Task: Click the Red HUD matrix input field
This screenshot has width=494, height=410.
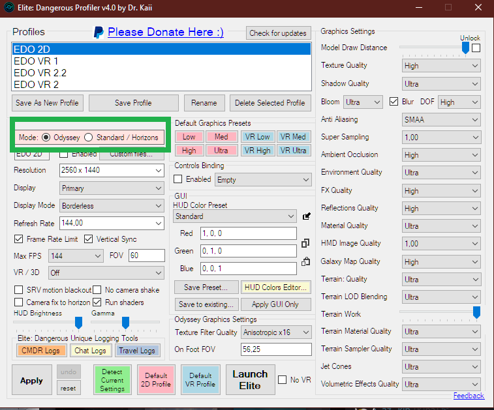Action: tap(249, 233)
